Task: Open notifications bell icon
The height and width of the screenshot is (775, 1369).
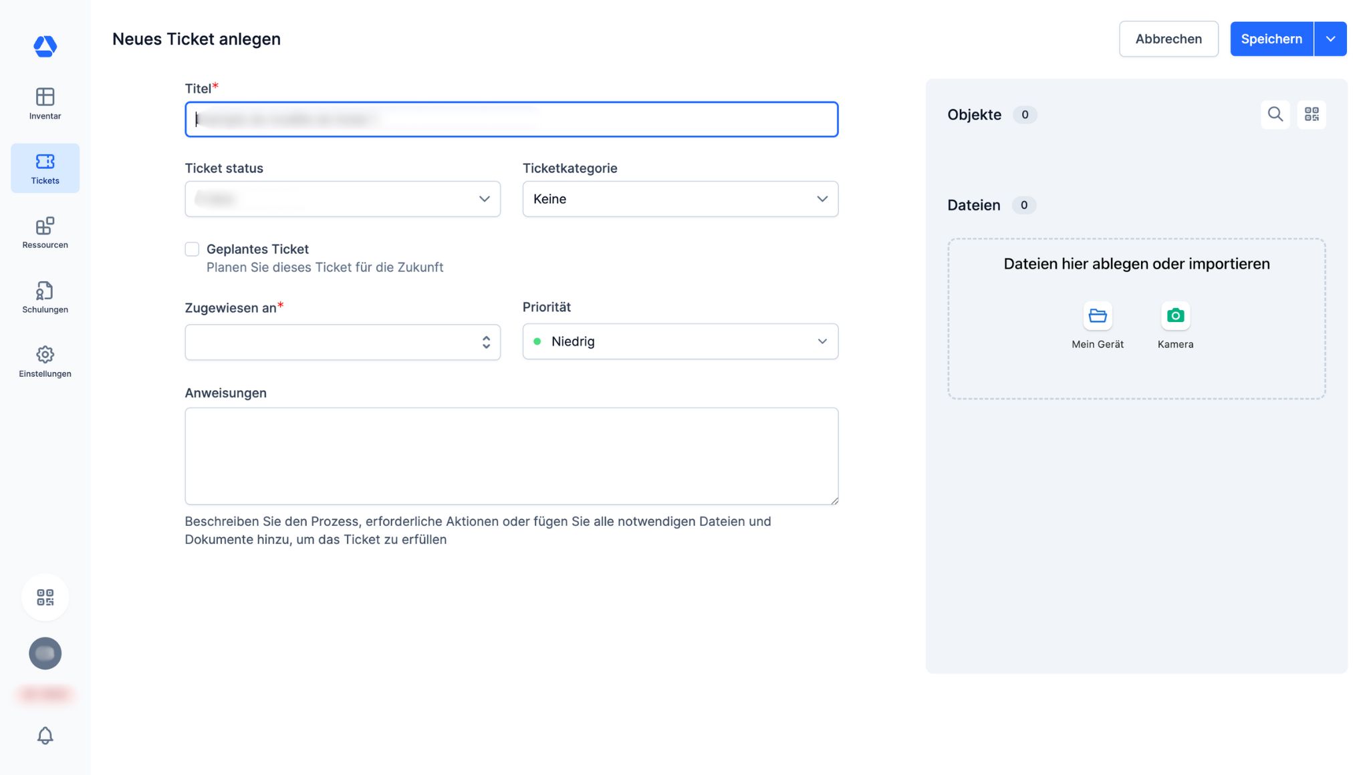Action: pyautogui.click(x=45, y=736)
